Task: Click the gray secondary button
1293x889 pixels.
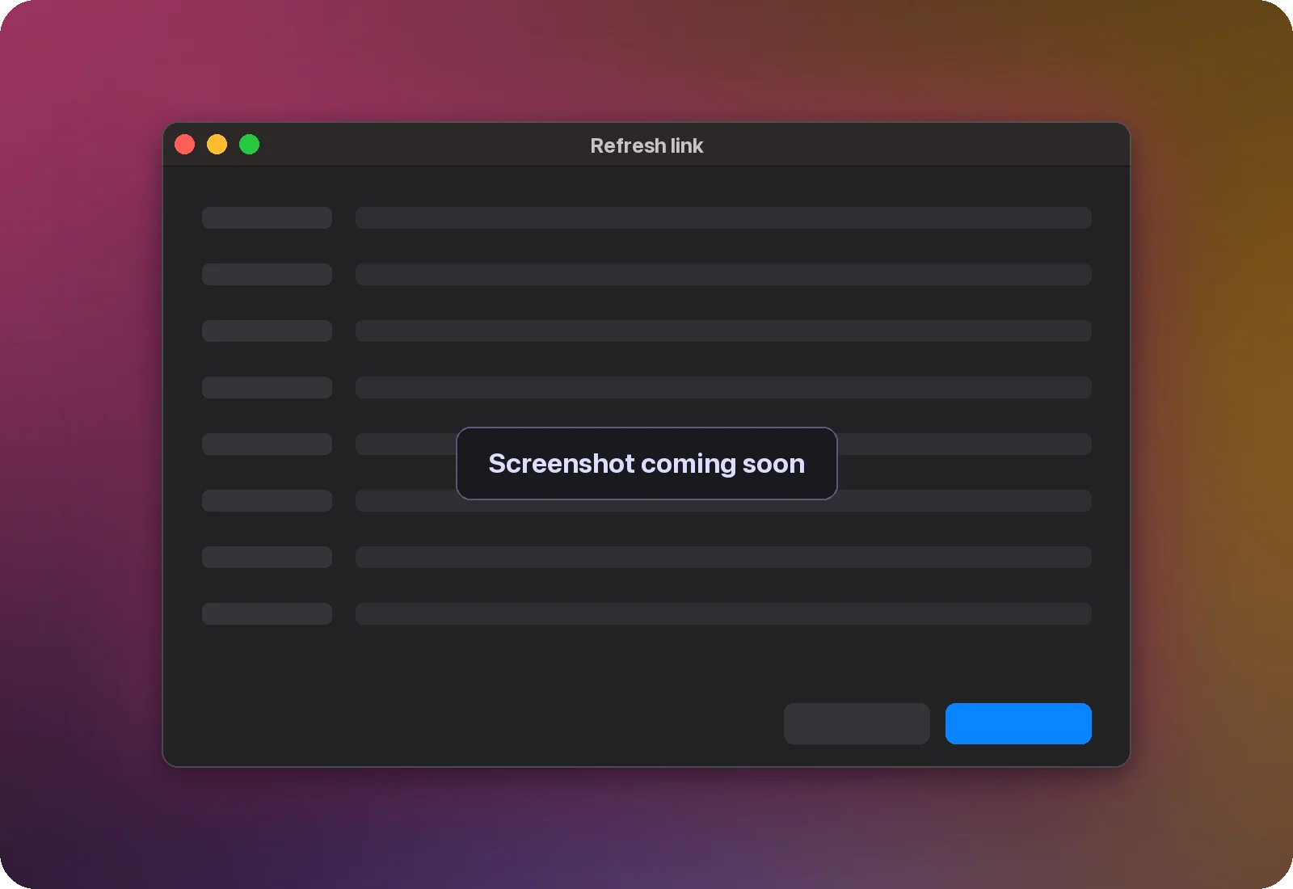Action: (x=857, y=723)
